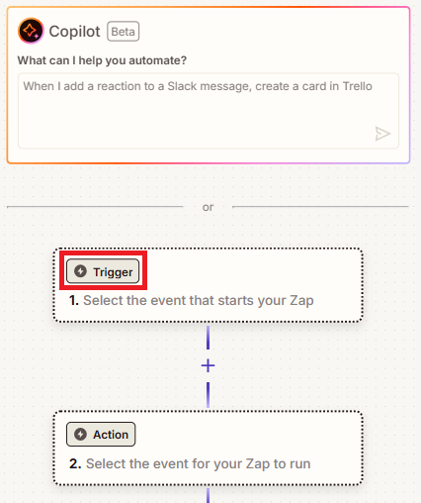This screenshot has height=503, width=421.
Task: Open the Trigger step button
Action: (x=103, y=271)
